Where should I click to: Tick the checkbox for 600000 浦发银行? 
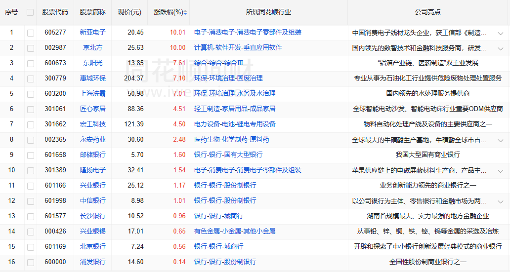[x=31, y=262]
